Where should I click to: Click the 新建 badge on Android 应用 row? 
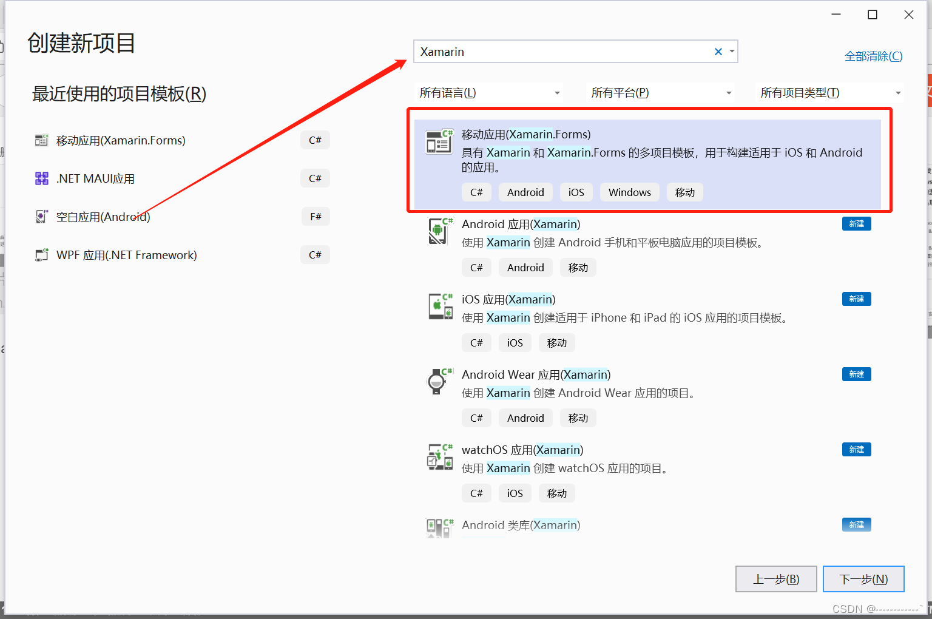[857, 224]
